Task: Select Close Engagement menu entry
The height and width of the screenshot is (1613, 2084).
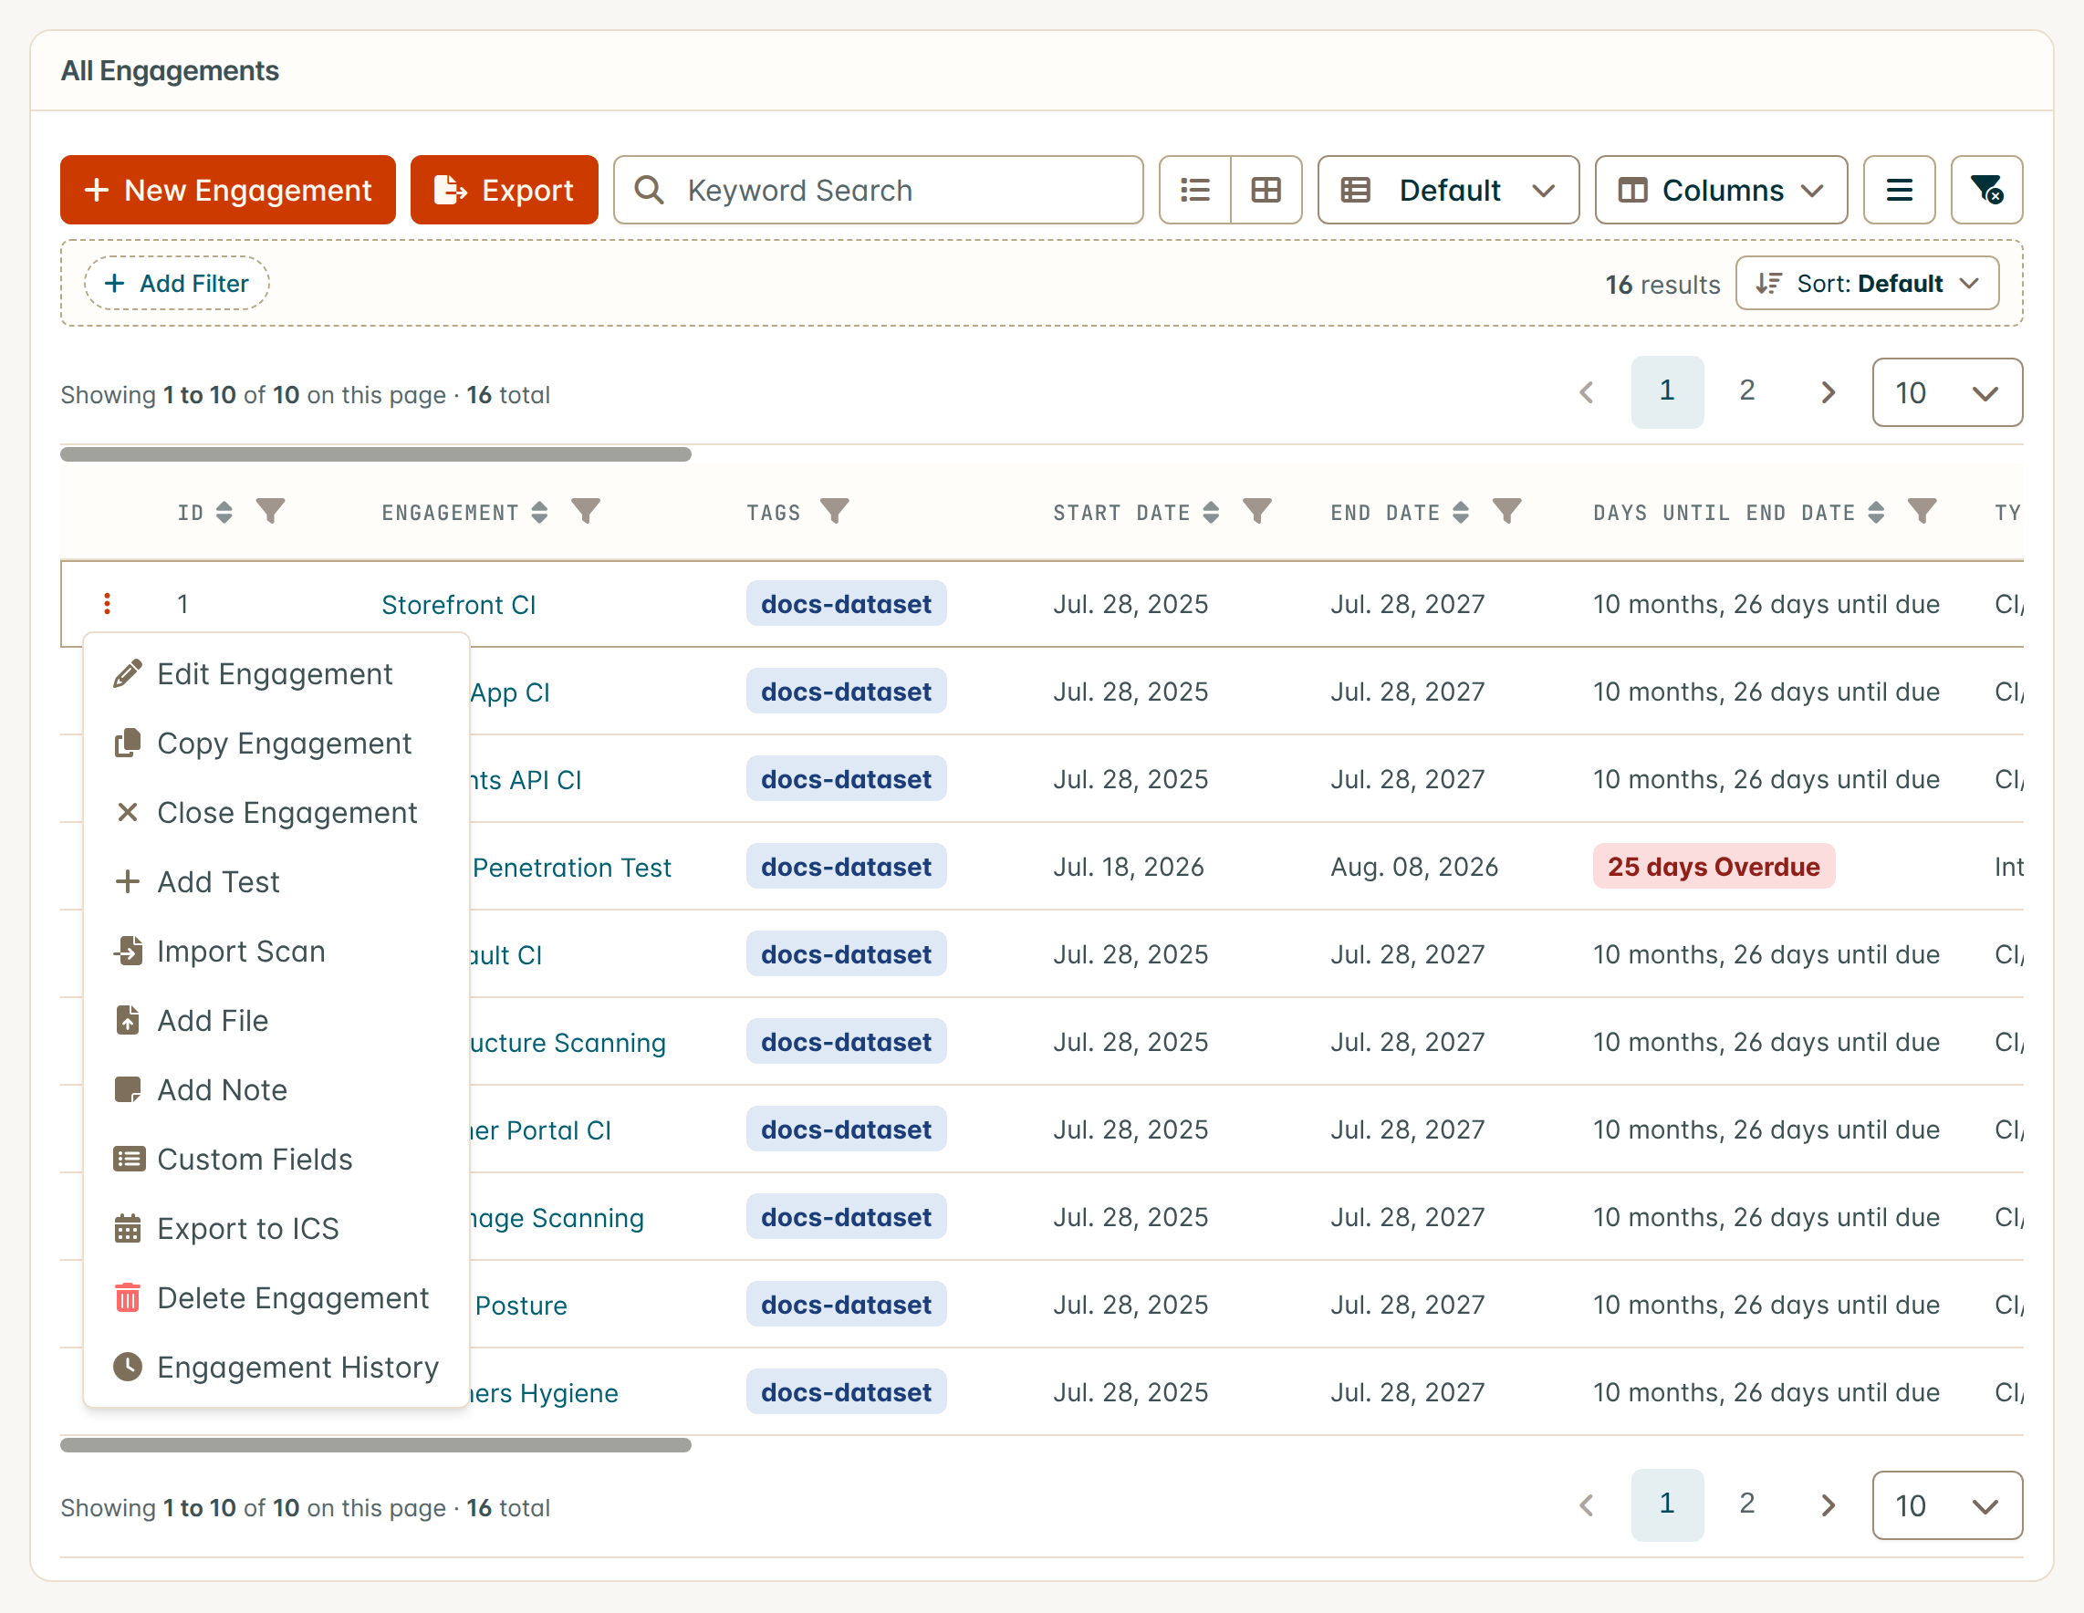Action: point(276,813)
